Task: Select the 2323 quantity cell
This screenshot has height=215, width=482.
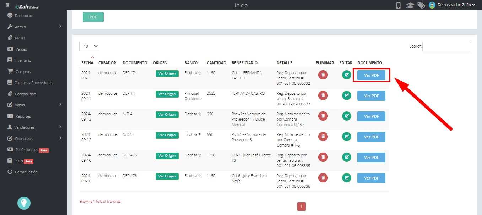Action: coord(211,93)
